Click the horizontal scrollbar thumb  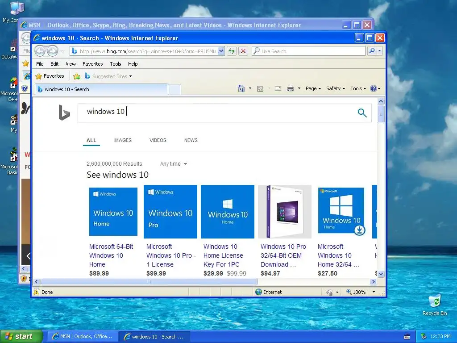click(x=149, y=281)
